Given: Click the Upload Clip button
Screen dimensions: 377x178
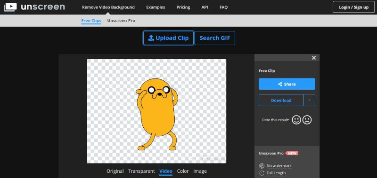Looking at the screenshot, I should pyautogui.click(x=168, y=38).
